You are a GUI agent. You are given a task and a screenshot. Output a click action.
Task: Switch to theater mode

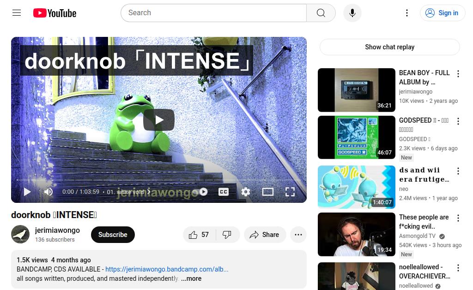(268, 192)
